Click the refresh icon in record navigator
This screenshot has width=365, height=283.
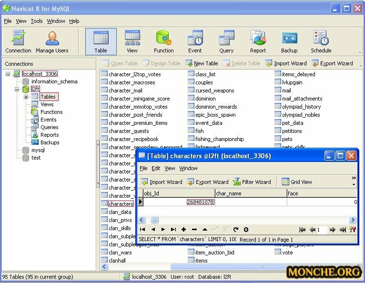(236, 230)
